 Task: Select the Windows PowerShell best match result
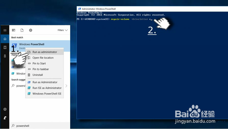tap(40, 46)
